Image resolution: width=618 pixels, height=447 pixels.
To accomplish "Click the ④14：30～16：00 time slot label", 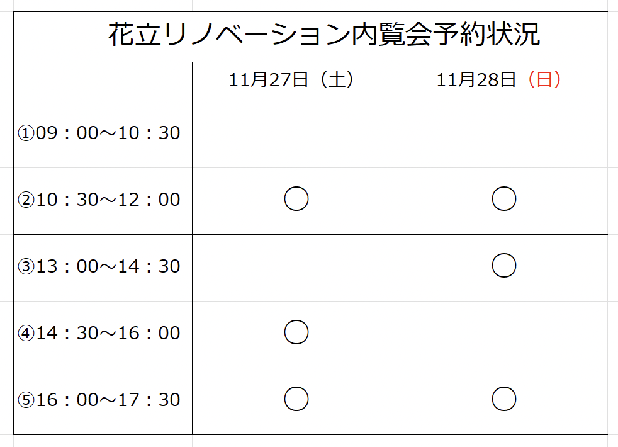I will pos(99,333).
